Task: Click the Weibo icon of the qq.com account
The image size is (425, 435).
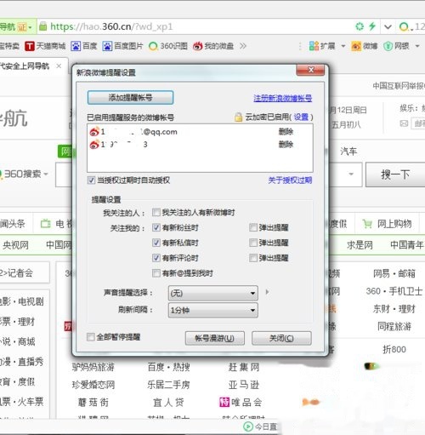Action: (x=94, y=132)
